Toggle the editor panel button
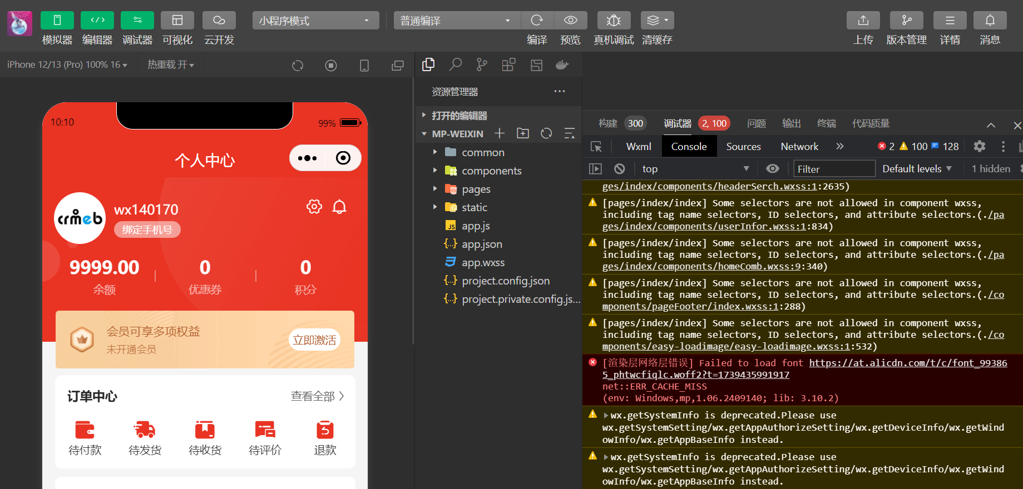 [x=97, y=21]
